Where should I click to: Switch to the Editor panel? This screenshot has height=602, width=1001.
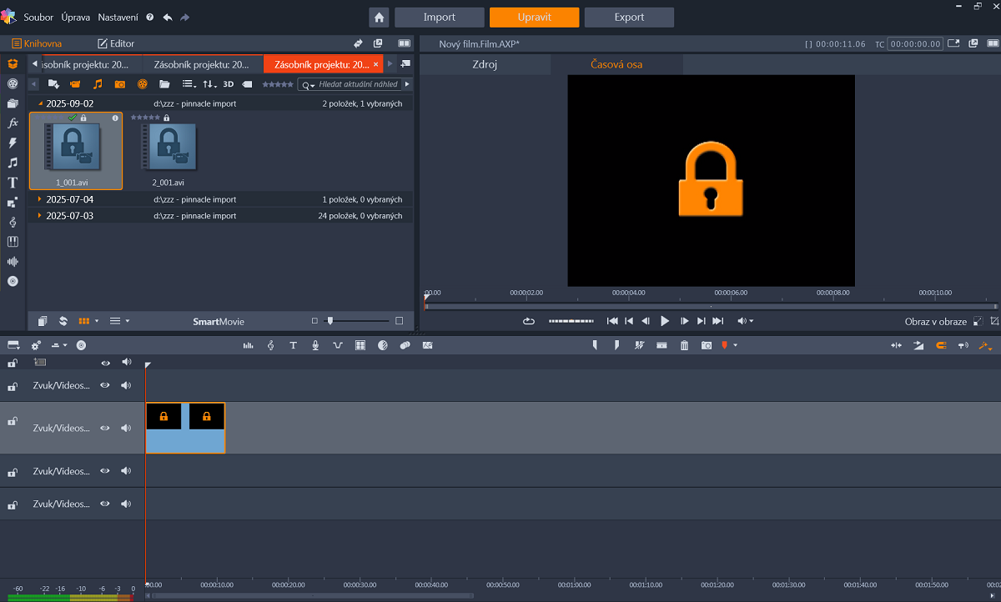(116, 43)
